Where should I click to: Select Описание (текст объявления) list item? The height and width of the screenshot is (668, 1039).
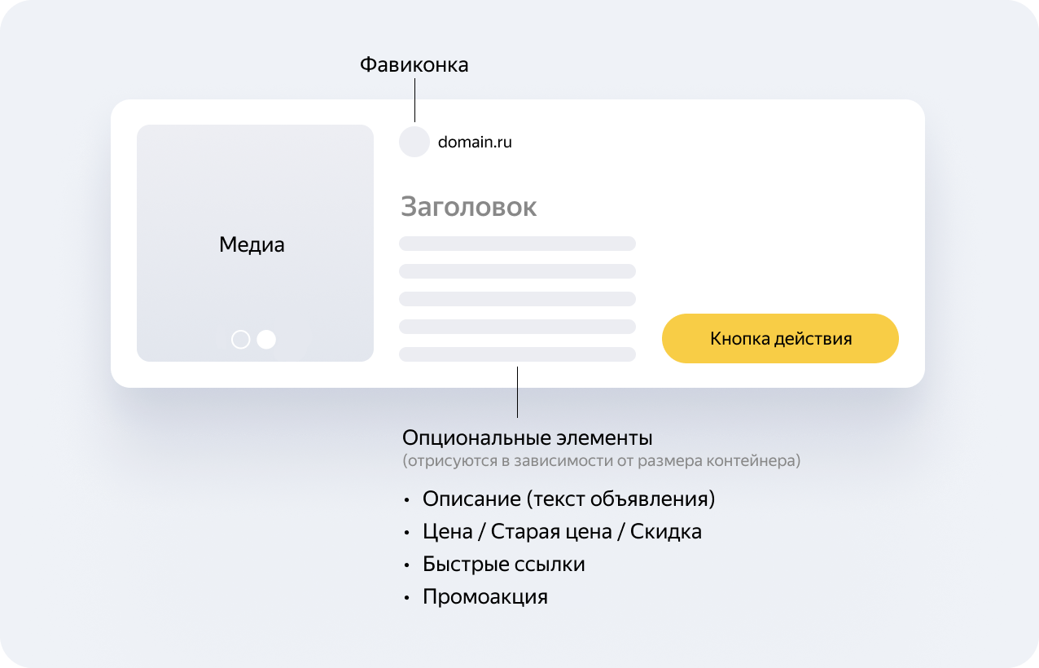click(x=568, y=499)
